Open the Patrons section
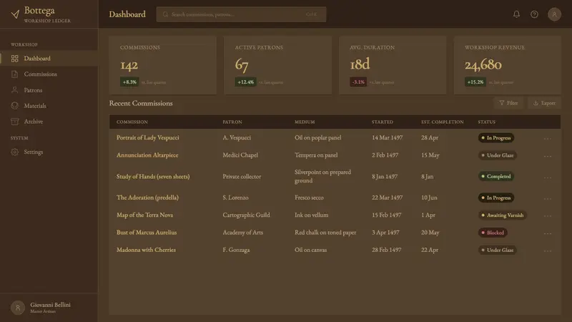 coord(49,90)
